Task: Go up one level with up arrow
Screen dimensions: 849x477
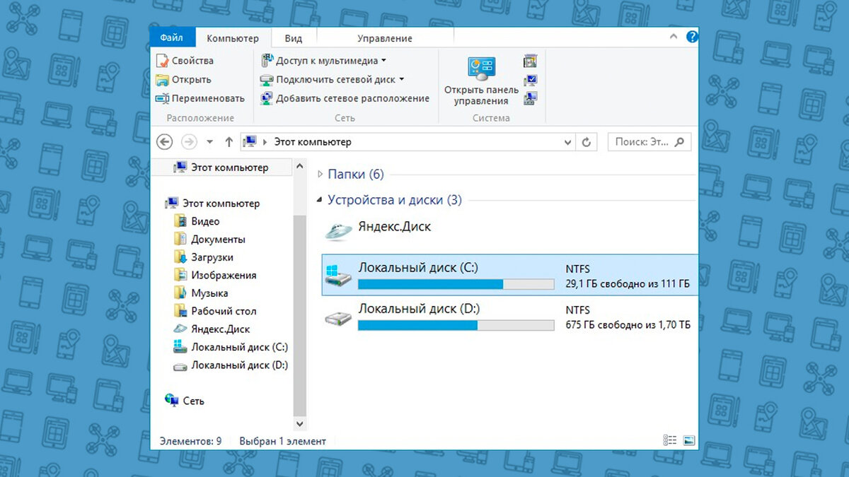Action: (x=229, y=142)
